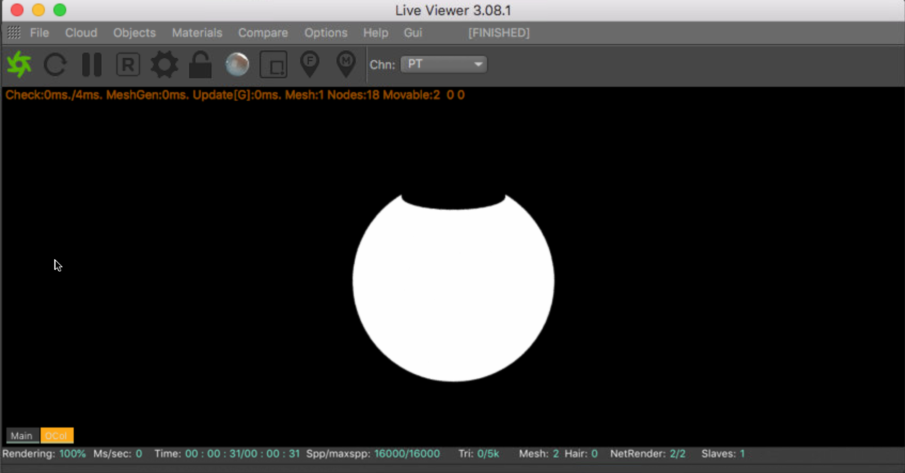
Task: Click the white sphere in render view
Action: [x=453, y=288]
